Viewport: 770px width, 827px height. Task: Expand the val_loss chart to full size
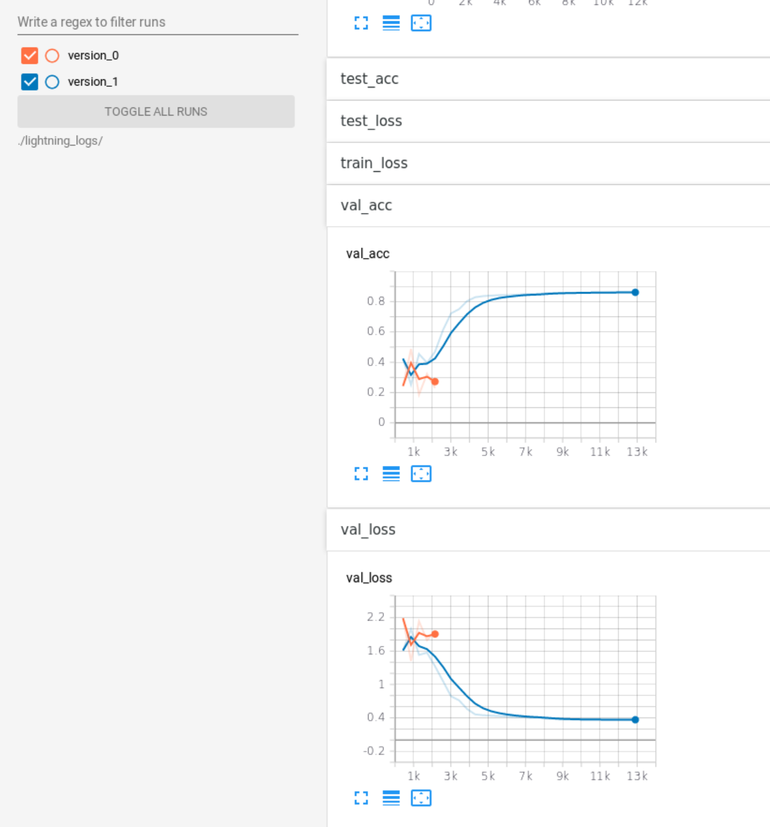(361, 798)
